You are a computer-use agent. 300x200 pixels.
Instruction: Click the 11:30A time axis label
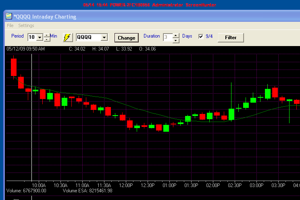(x=104, y=185)
